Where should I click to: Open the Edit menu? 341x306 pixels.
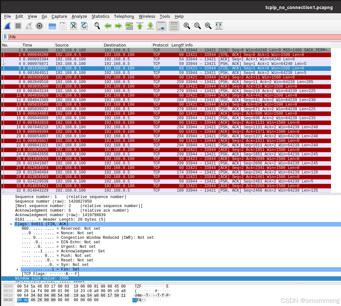click(x=19, y=16)
